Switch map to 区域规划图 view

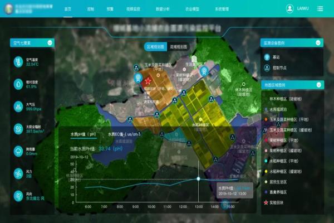point(155,47)
